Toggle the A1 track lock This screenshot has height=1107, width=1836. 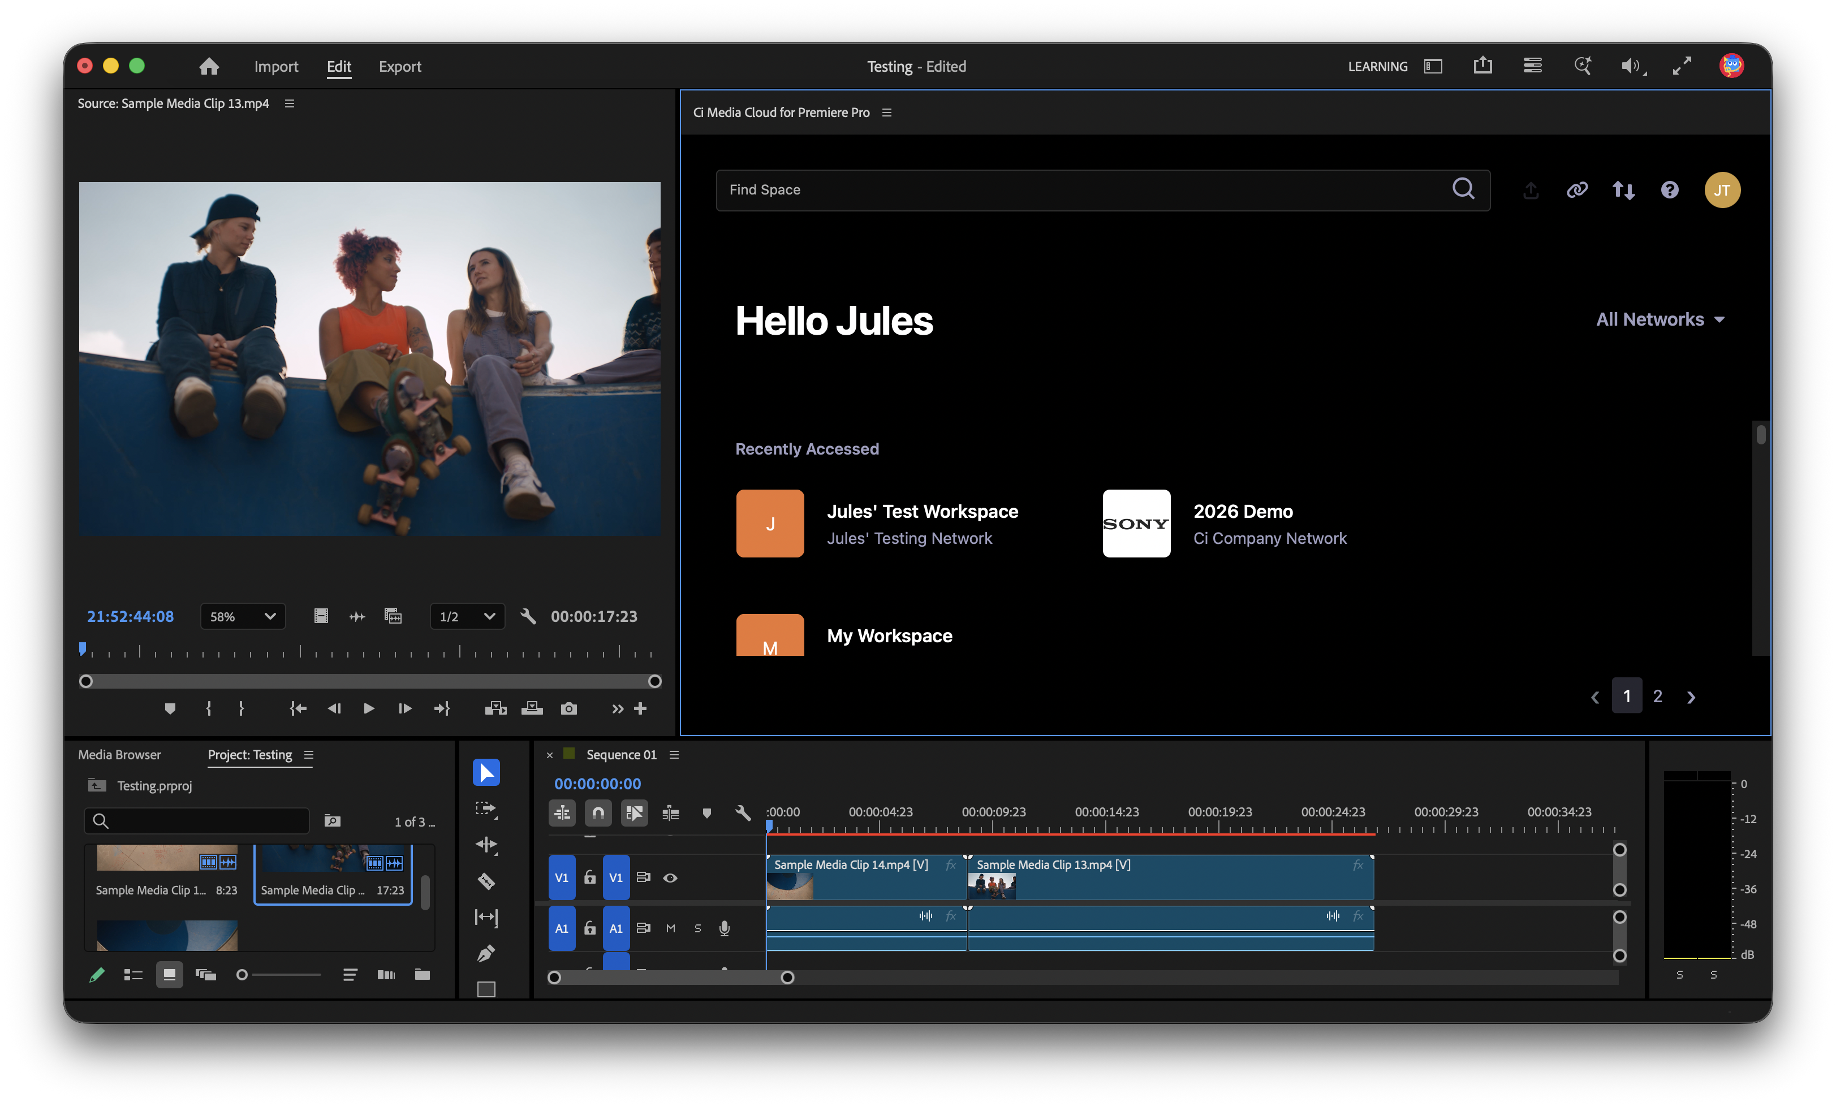click(589, 928)
